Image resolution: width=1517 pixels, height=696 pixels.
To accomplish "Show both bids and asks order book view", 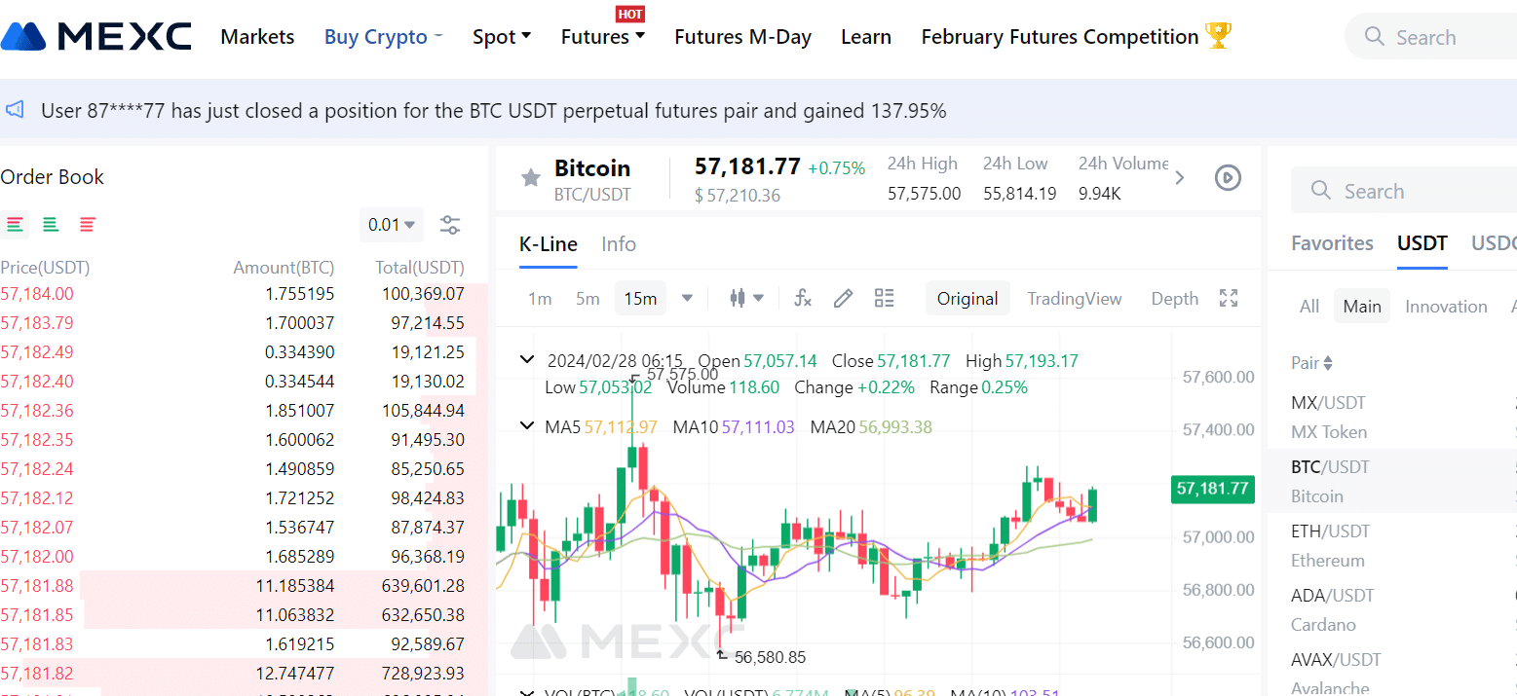I will pos(15,225).
